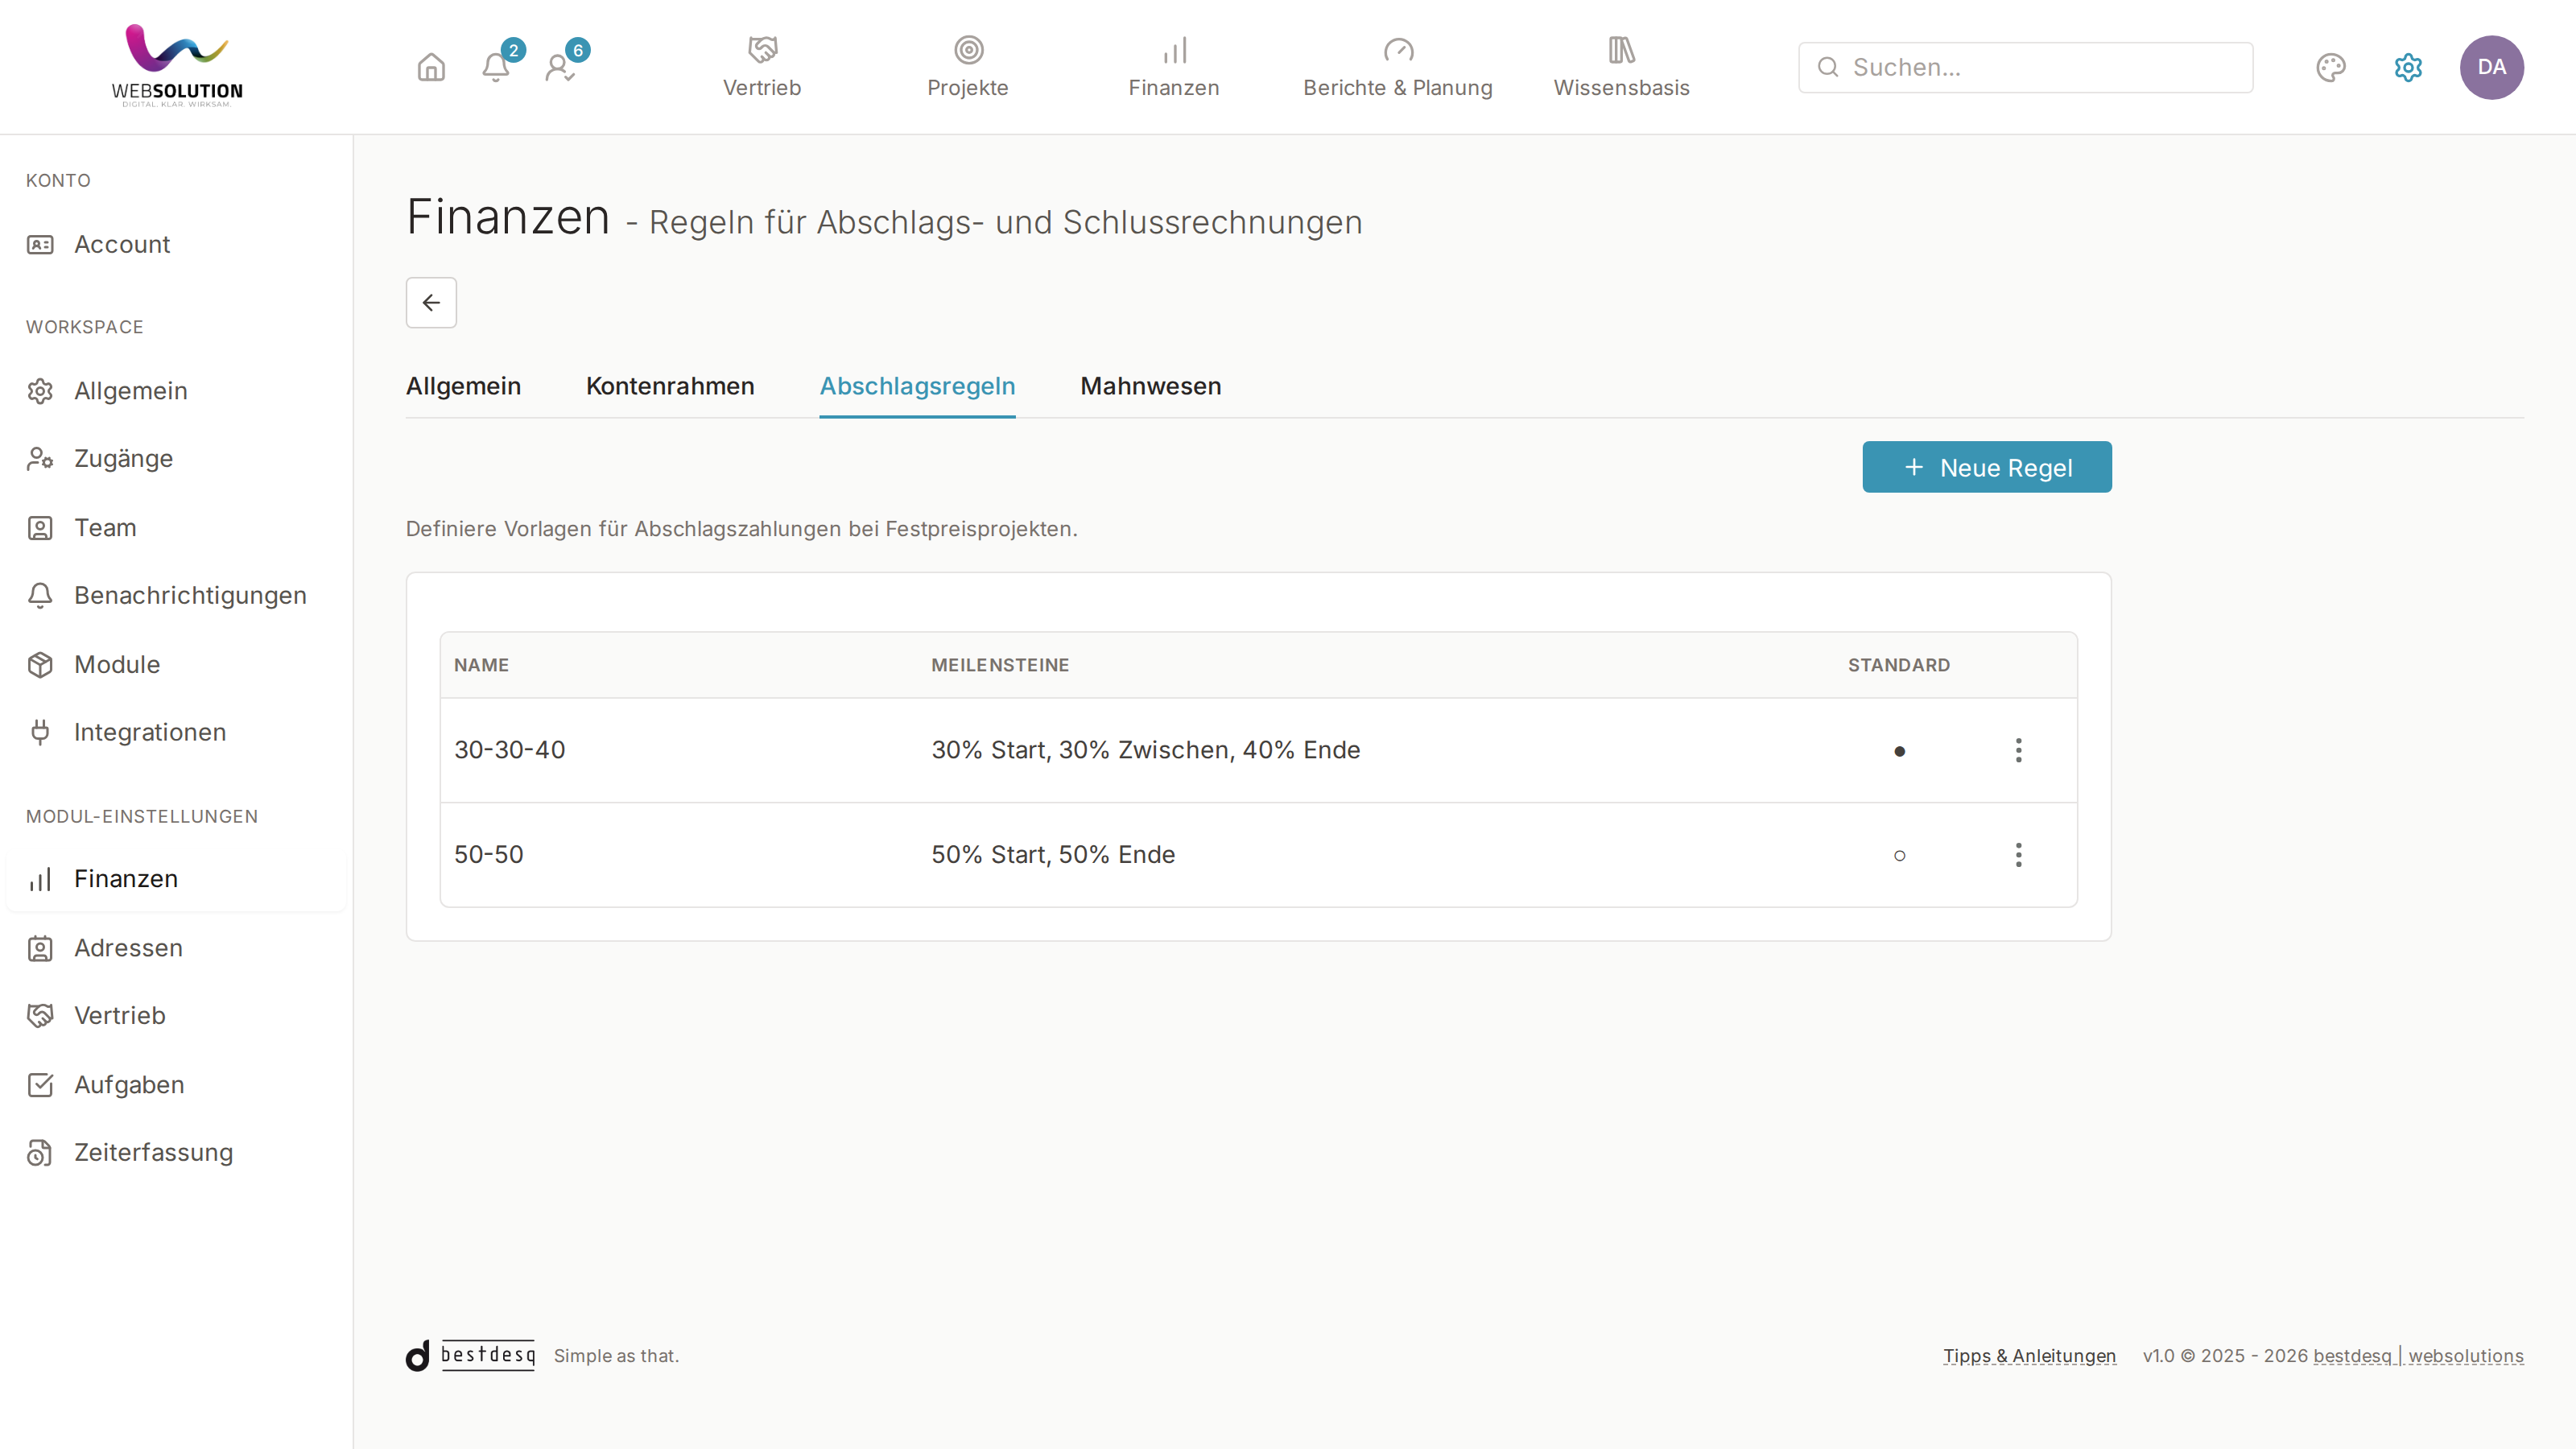2576x1449 pixels.
Task: Open Wissensbasis in the top navigation
Action: [1621, 67]
